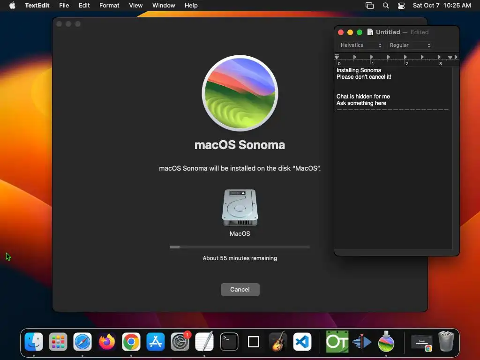
Task: Open the Format menu
Action: click(109, 5)
